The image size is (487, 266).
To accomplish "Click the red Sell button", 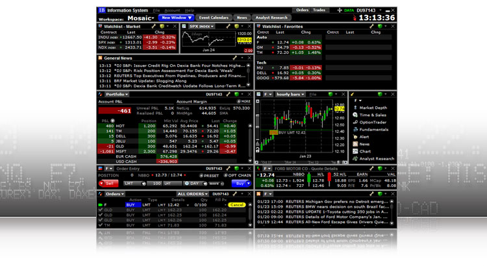I will pyautogui.click(x=108, y=184).
